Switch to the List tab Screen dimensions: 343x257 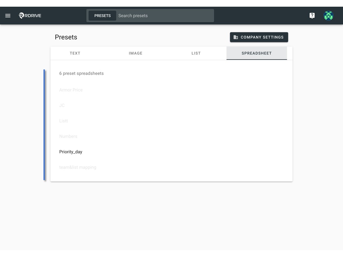tap(196, 53)
